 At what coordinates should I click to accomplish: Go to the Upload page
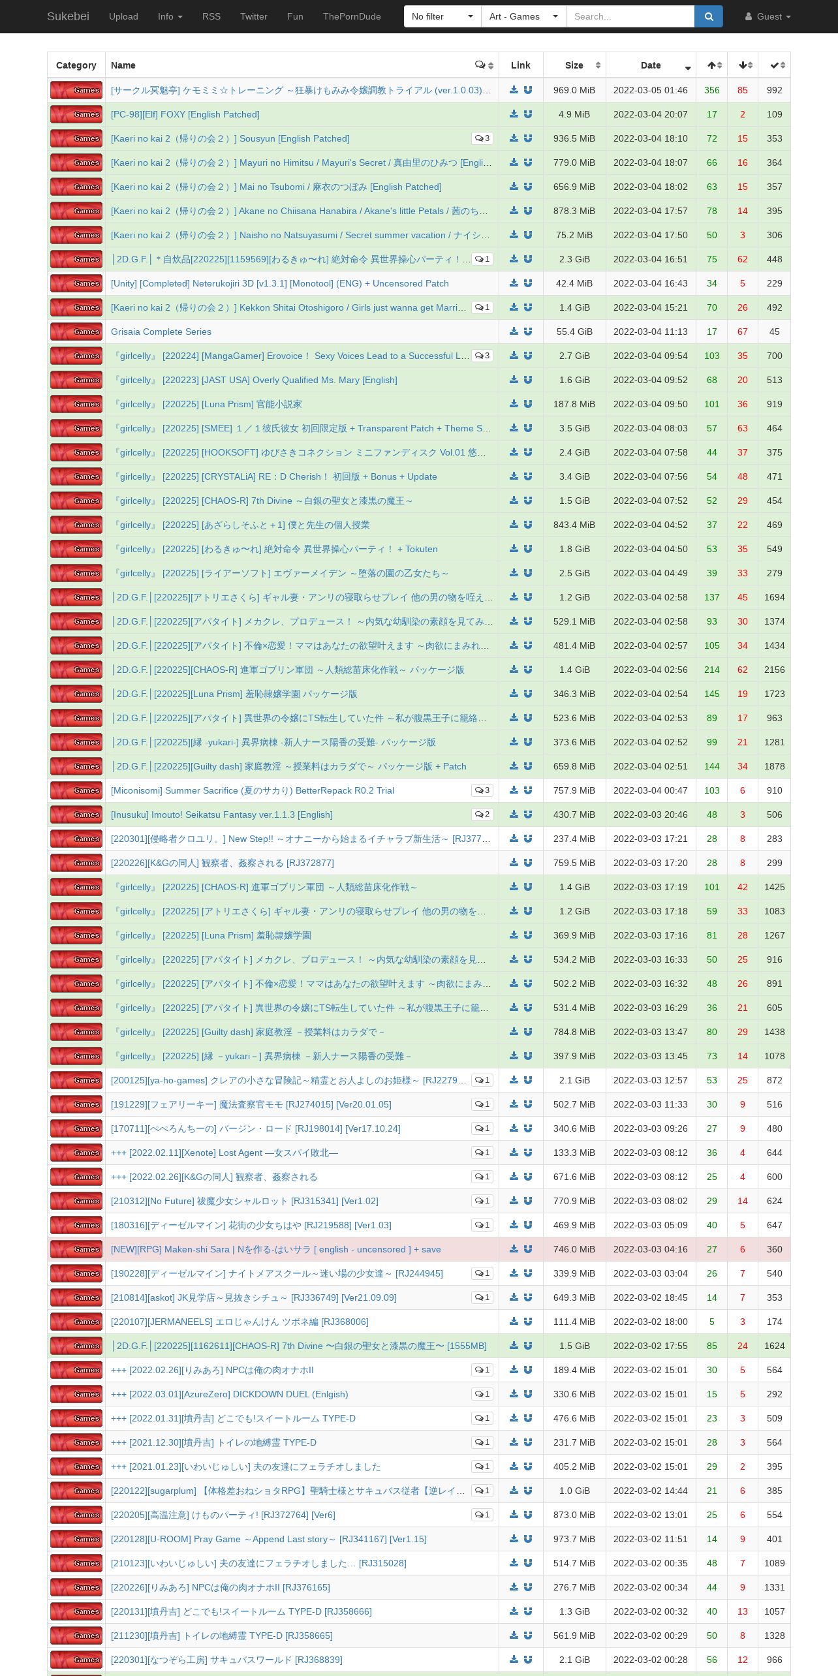click(x=123, y=16)
